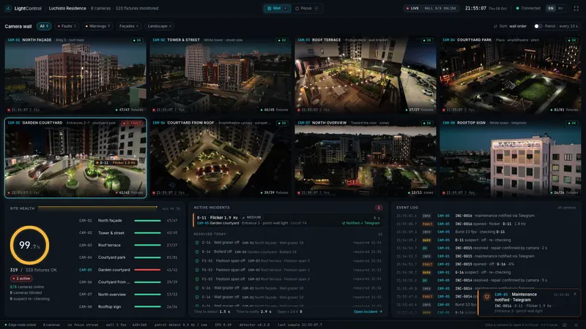This screenshot has height=329, width=586.
Task: Click the sort arrows icon beside Sort
Action: pyautogui.click(x=495, y=26)
